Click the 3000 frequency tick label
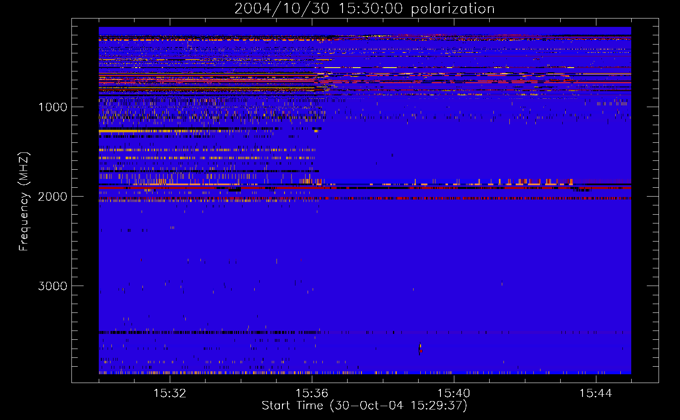680x420 pixels. [x=53, y=286]
